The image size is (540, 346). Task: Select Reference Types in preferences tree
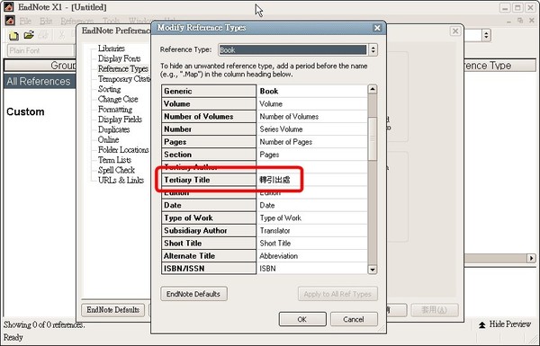click(123, 69)
